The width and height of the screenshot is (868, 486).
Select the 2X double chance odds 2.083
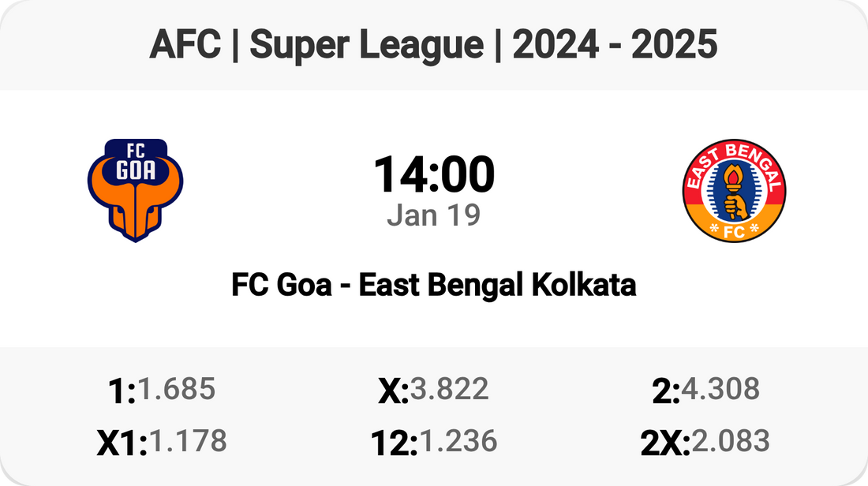730,441
